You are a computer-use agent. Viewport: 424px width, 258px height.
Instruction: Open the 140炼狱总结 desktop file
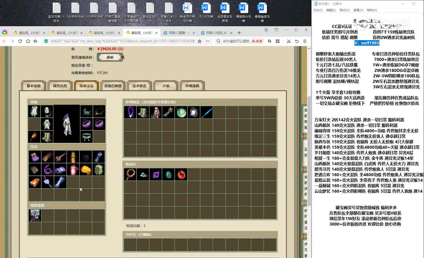tap(75, 11)
